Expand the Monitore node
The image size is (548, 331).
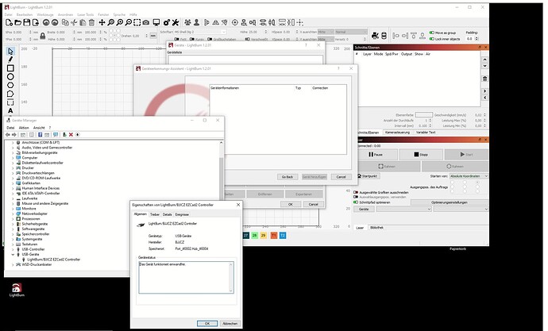tap(13, 209)
